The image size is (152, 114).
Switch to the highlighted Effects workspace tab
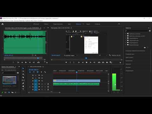point(79,24)
